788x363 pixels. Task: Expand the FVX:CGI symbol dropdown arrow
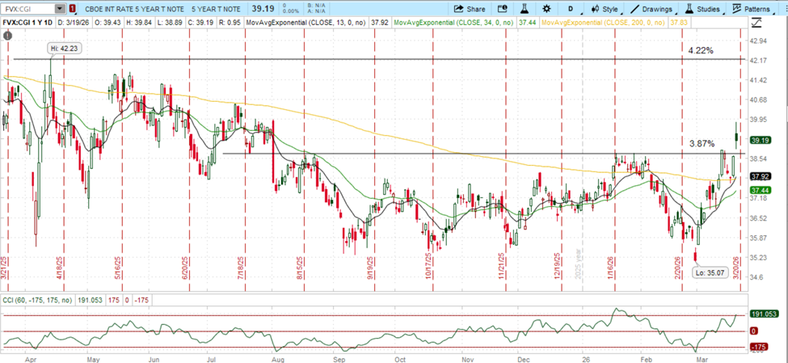pyautogui.click(x=61, y=9)
